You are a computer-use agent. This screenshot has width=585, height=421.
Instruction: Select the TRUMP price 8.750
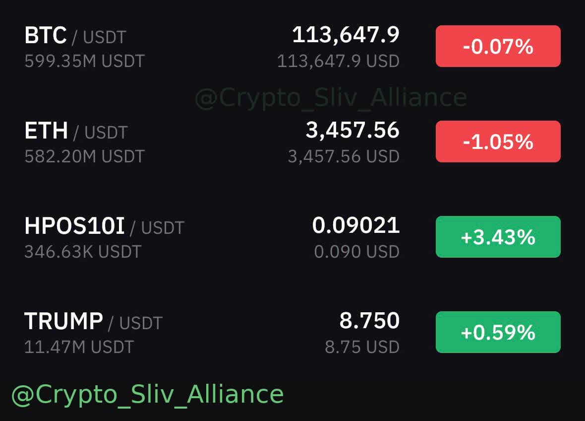click(369, 321)
